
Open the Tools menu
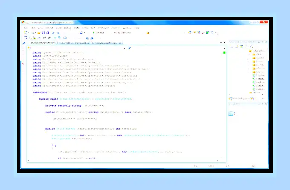(85, 28)
